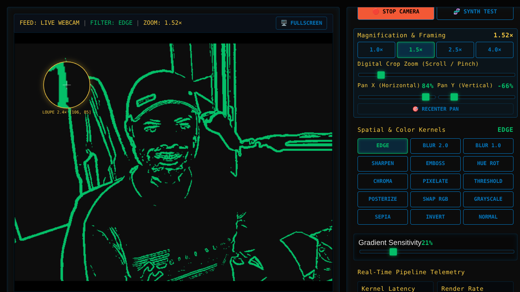
Task: Enable the SHARPEN kernel
Action: [383, 164]
